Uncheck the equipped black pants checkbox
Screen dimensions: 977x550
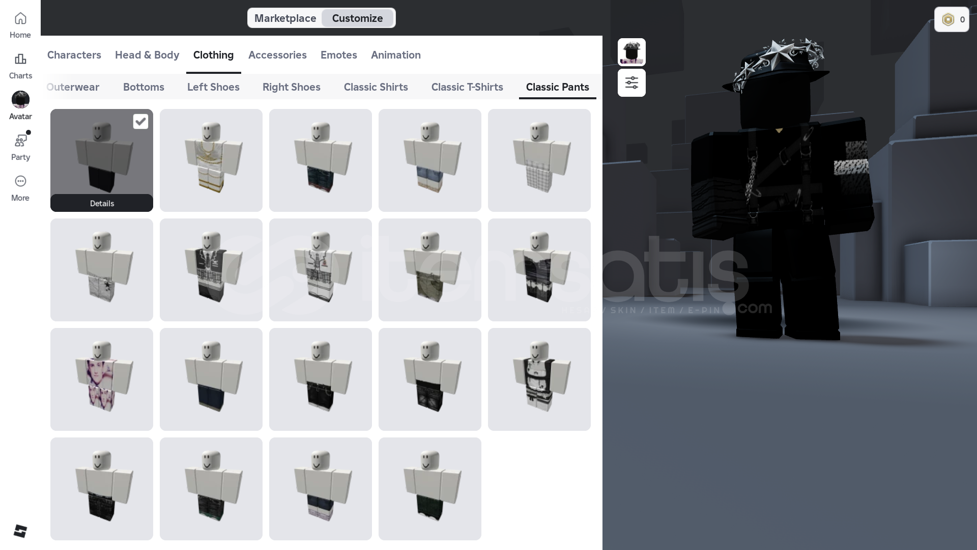click(x=140, y=122)
